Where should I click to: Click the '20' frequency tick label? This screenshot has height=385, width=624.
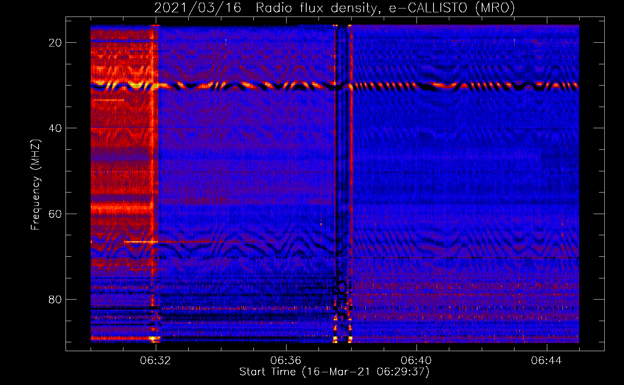[x=55, y=42]
